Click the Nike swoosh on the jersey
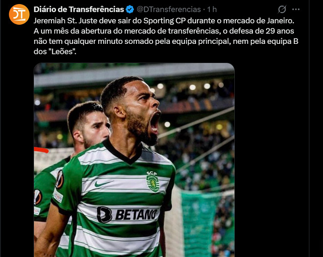Image resolution: width=323 pixels, height=257 pixels. tap(104, 183)
